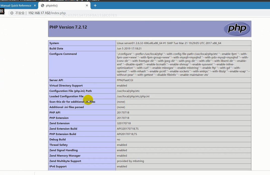The width and height of the screenshot is (270, 175).
Task: Select the Server API label
Action: coord(56,80)
